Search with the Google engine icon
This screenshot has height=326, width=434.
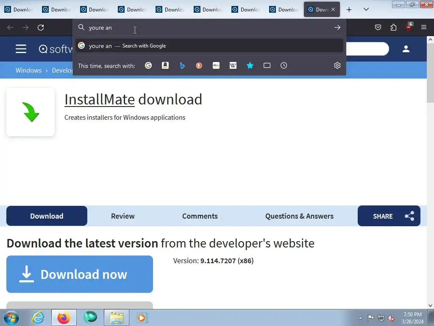148,65
